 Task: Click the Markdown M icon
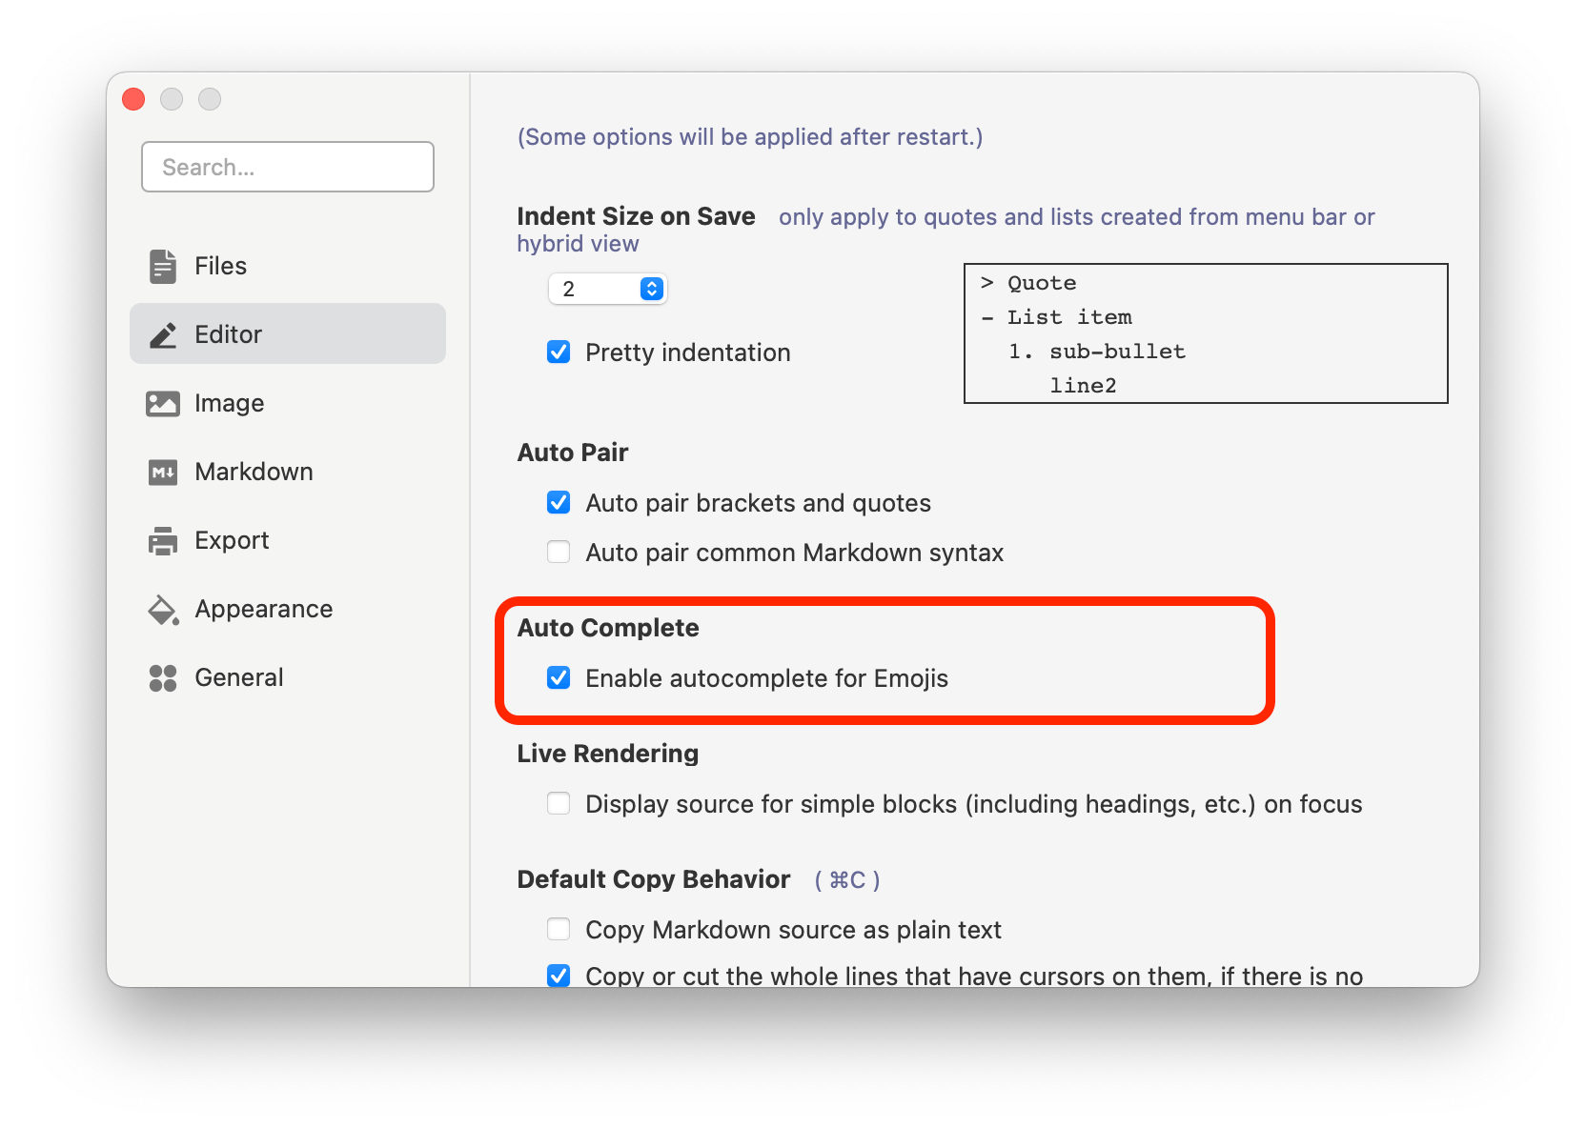pyautogui.click(x=163, y=473)
